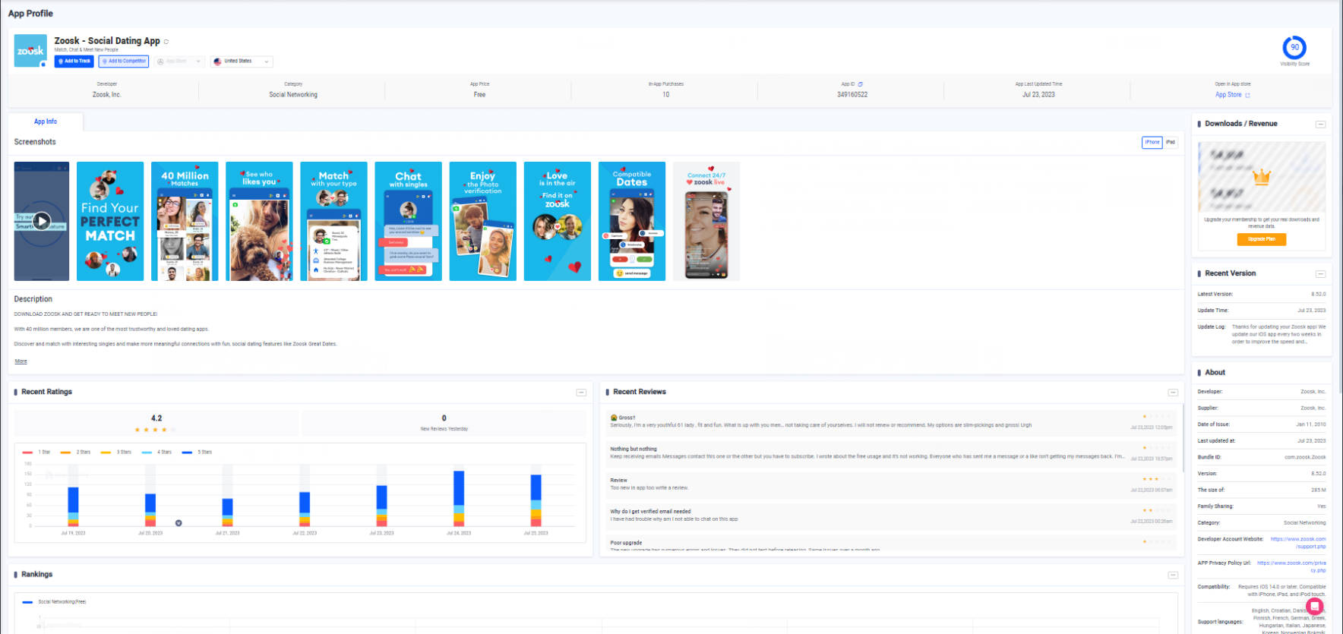Viewport: 1343px width, 634px height.
Task: Click the Jul 24, 2023 ratings bar
Action: coord(459,499)
